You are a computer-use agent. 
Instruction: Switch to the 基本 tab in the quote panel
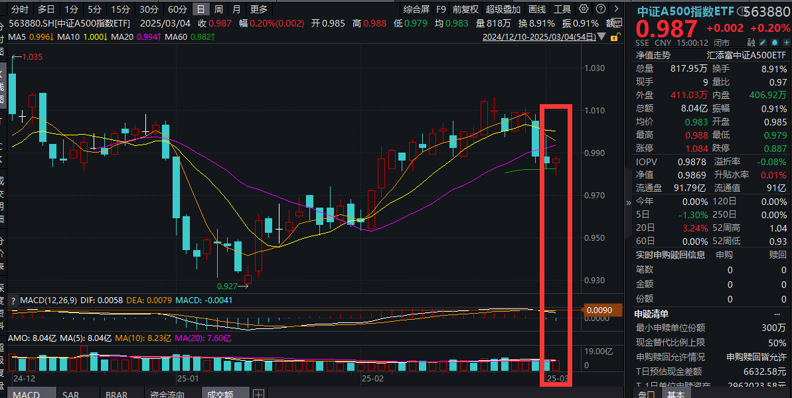coord(676,394)
